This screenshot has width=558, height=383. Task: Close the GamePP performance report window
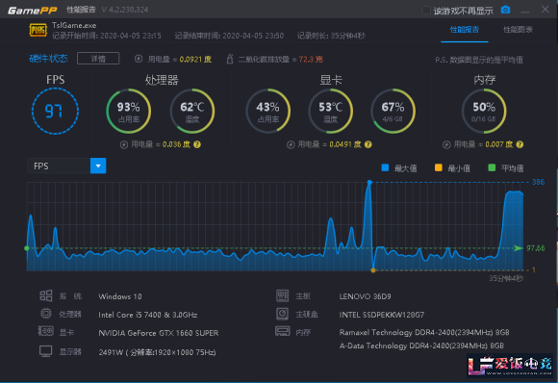click(x=545, y=10)
